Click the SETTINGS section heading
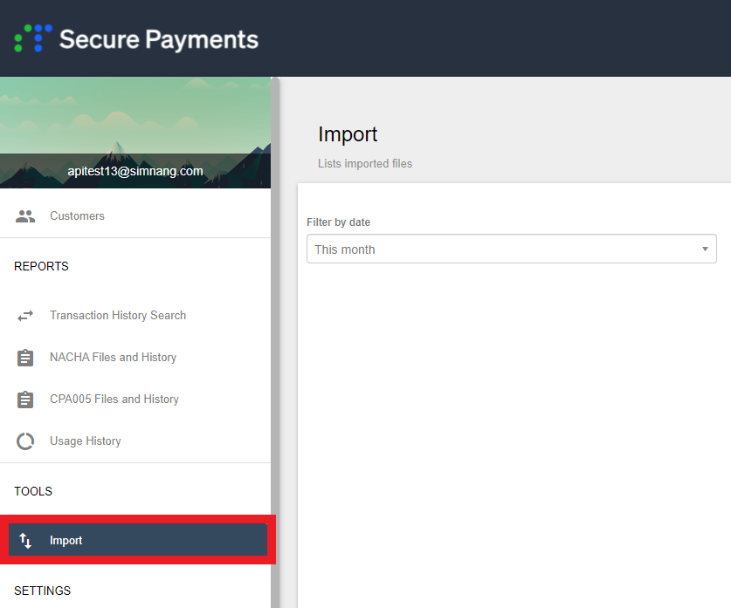Image resolution: width=731 pixels, height=608 pixels. (43, 591)
